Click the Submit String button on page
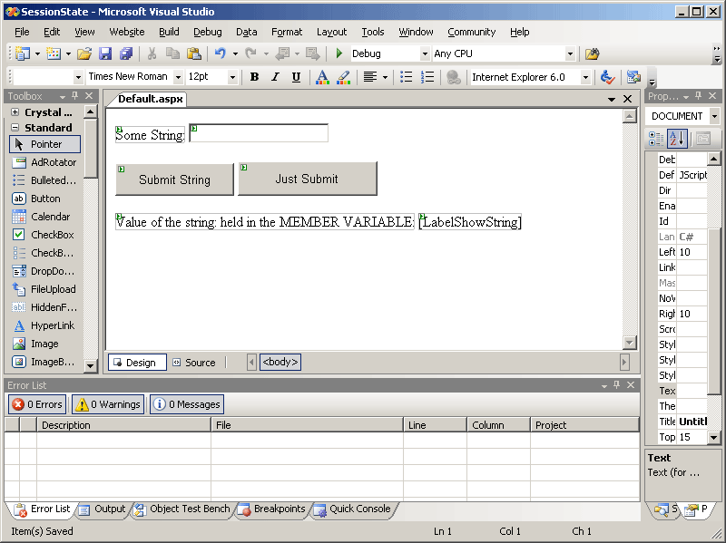Image resolution: width=726 pixels, height=543 pixels. tap(174, 179)
